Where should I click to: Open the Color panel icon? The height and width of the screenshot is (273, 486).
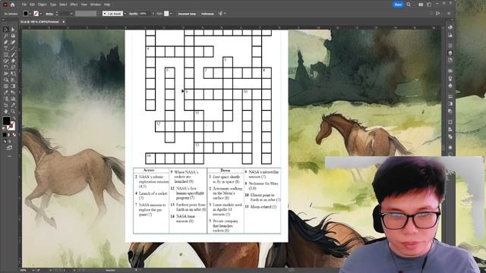tap(450, 28)
